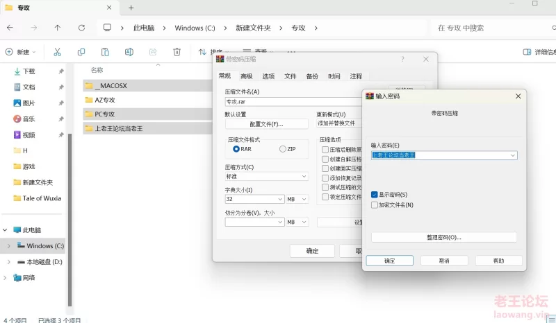Expand the Windows (C:) tree node
Screen dimensions: 556x323
click(8, 246)
